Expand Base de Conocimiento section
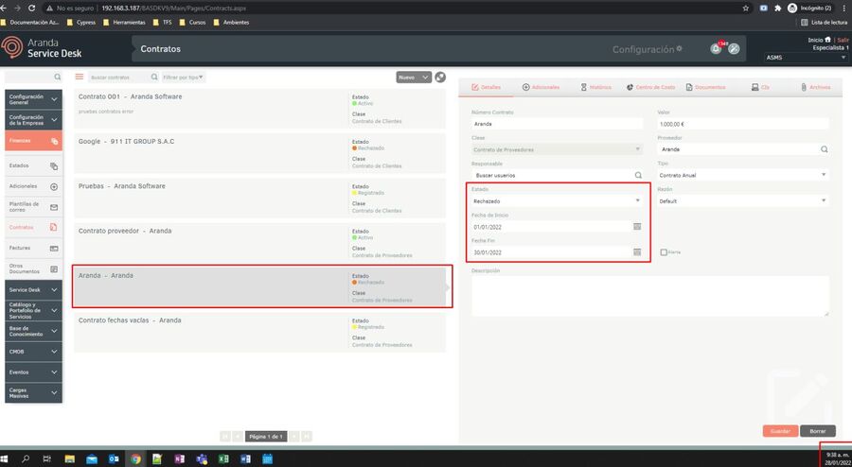This screenshot has height=467, width=852. click(x=34, y=332)
